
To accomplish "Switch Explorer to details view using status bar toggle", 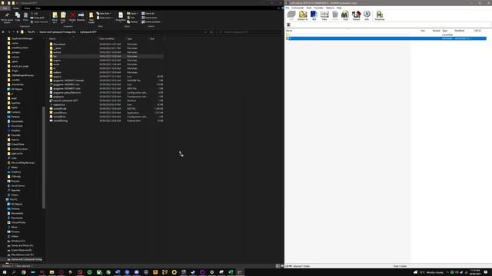I will point(278,266).
